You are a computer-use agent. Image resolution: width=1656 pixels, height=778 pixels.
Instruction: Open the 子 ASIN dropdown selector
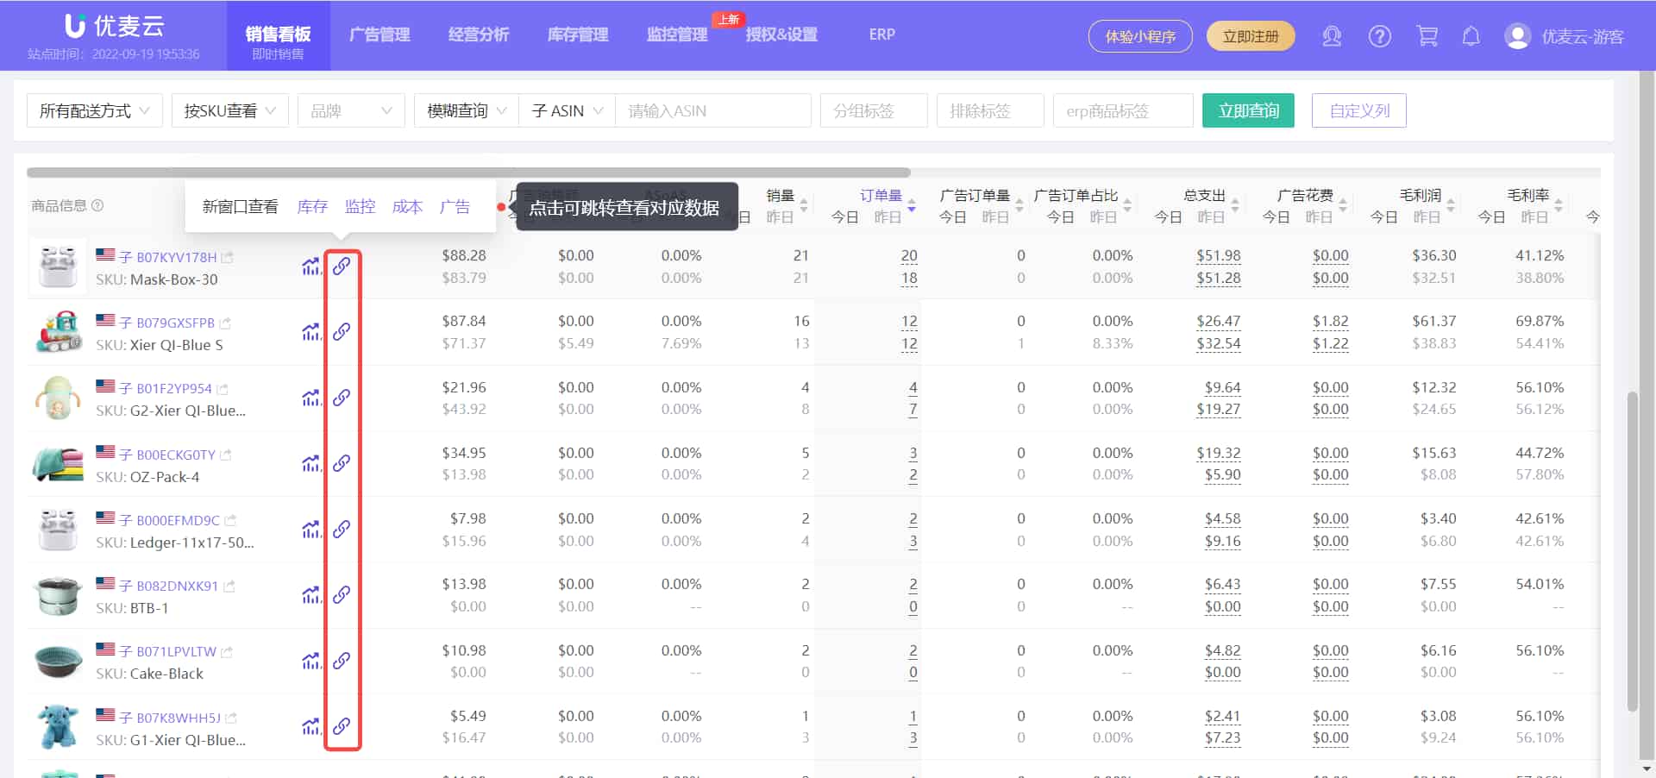[x=565, y=110]
